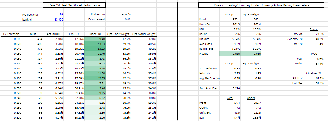Click the Under Profit value 898.7
Image resolution: width=328 pixels, height=121 pixels.
point(251,103)
